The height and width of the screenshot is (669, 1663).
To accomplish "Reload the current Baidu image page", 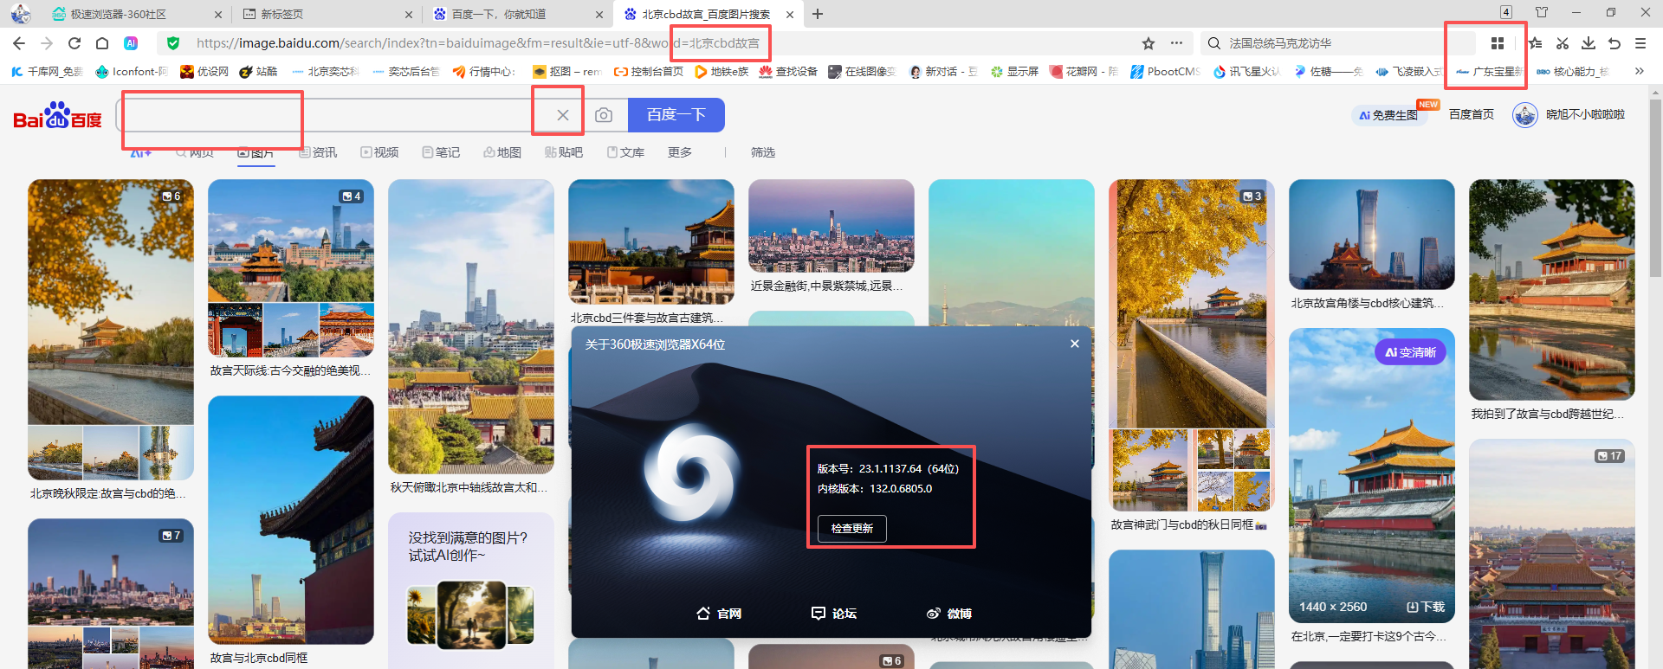I will tap(74, 43).
